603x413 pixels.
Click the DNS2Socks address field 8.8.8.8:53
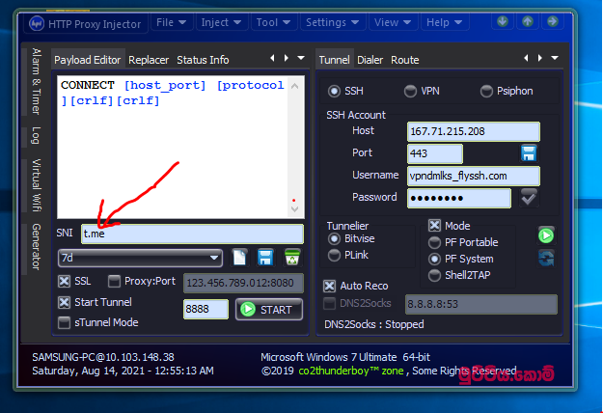[x=481, y=304]
